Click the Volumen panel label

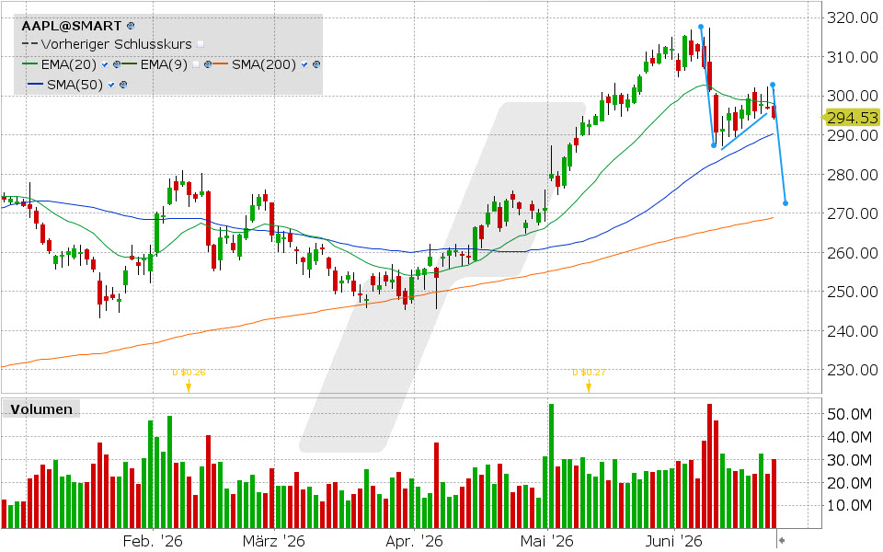point(41,409)
